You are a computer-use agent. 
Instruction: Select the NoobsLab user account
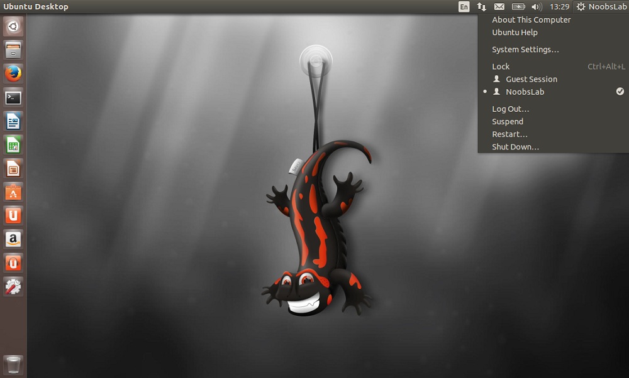click(x=525, y=92)
